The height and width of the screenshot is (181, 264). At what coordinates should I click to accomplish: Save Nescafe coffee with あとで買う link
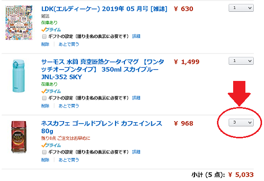pyautogui.click(x=69, y=160)
